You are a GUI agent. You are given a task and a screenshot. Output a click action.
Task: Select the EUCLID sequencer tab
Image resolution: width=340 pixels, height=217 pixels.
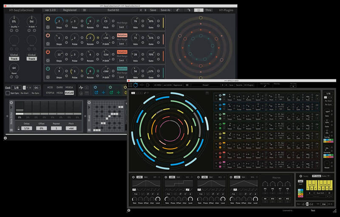pyautogui.click(x=69, y=92)
